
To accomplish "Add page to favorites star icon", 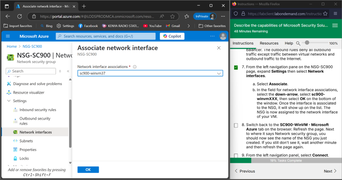I will click(187, 16).
